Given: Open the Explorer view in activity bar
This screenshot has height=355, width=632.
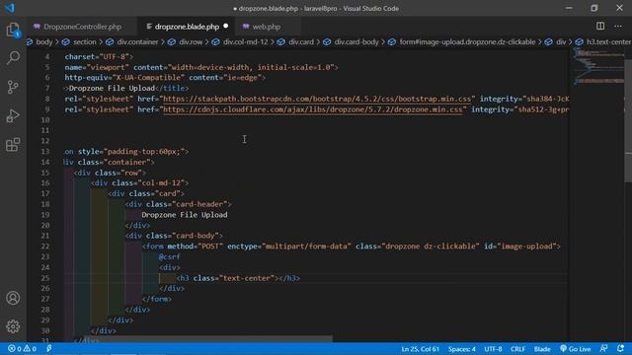Looking at the screenshot, I should [x=13, y=30].
